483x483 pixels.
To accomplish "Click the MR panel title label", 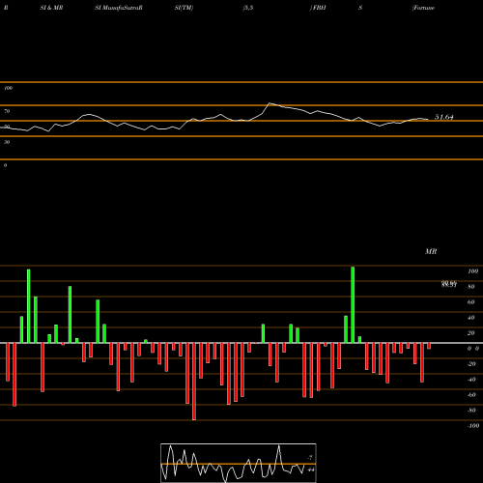I will [x=431, y=251].
